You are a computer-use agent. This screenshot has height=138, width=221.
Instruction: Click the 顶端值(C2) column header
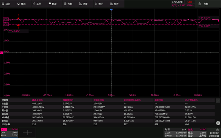68,100
